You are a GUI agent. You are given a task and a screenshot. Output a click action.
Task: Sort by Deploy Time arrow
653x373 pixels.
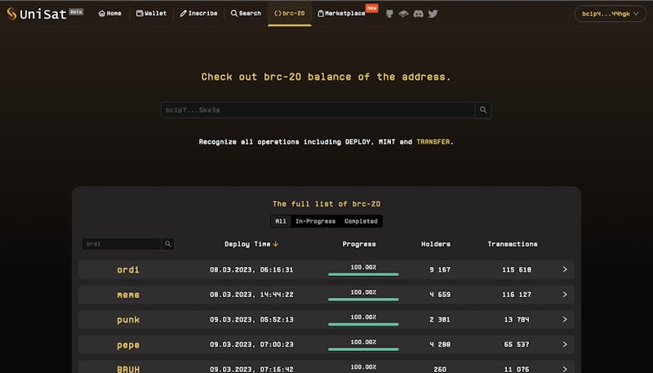(x=276, y=244)
